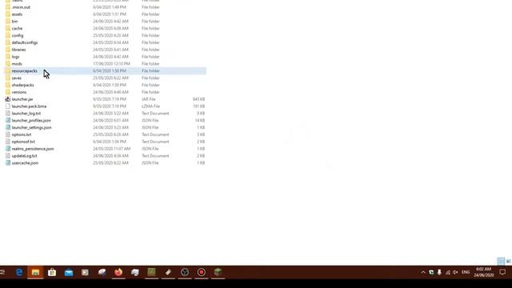Select the .mixin.out folder
Viewport: 512px width, 288px height.
(21, 7)
